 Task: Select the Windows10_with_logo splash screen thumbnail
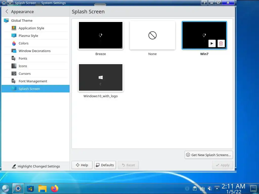coord(101,77)
